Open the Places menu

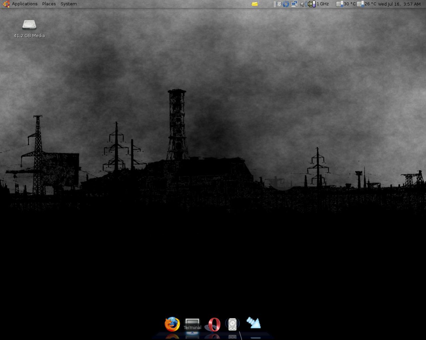click(49, 4)
